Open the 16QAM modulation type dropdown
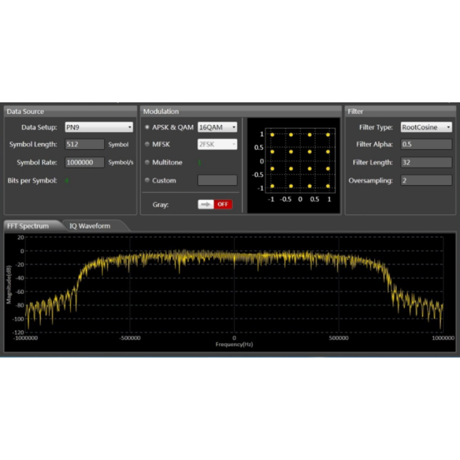Viewport: 460px width, 460px height. (217, 127)
